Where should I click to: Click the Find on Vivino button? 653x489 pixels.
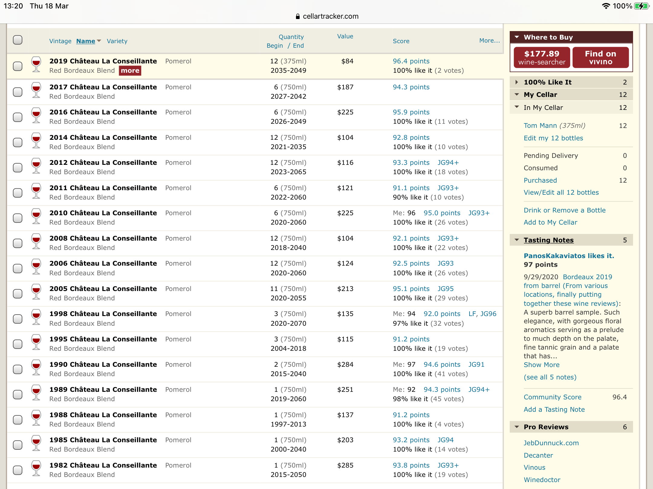pyautogui.click(x=600, y=57)
